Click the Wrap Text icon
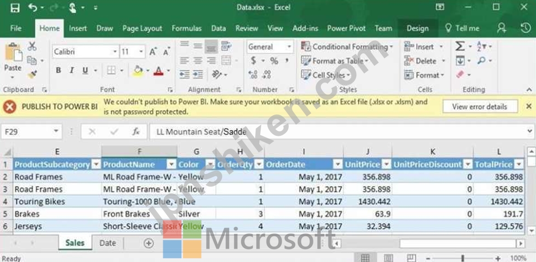The height and width of the screenshot is (262, 536). [x=226, y=46]
